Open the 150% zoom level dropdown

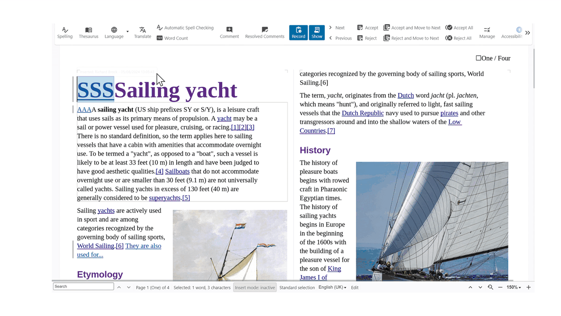(x=514, y=287)
